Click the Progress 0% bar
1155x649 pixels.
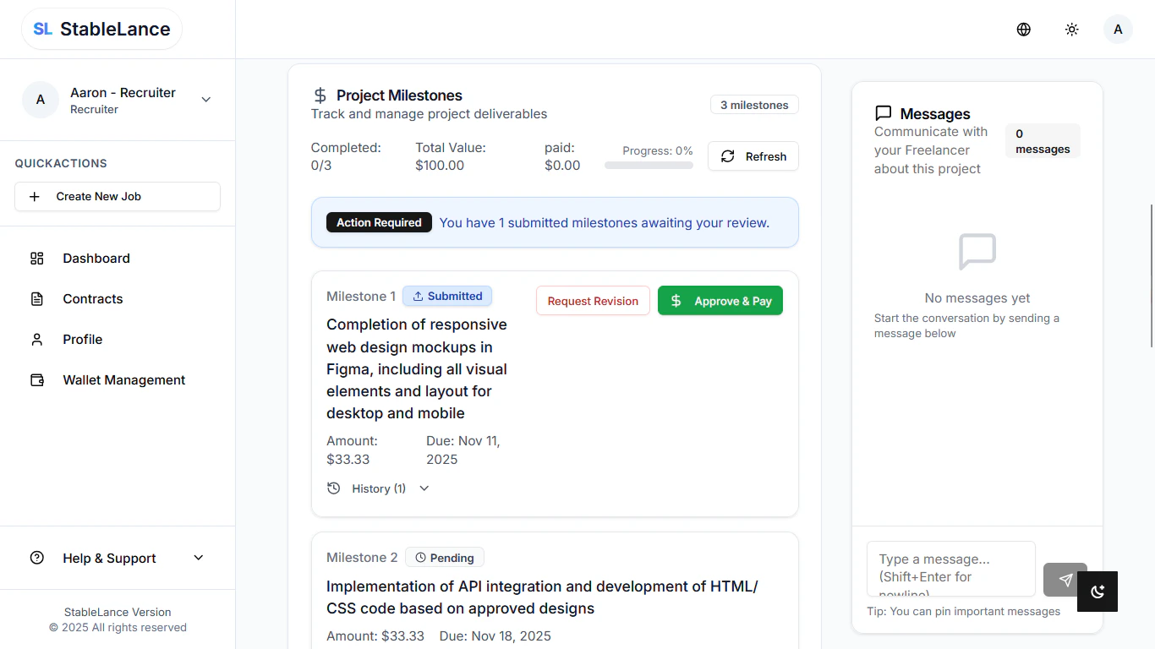point(649,166)
